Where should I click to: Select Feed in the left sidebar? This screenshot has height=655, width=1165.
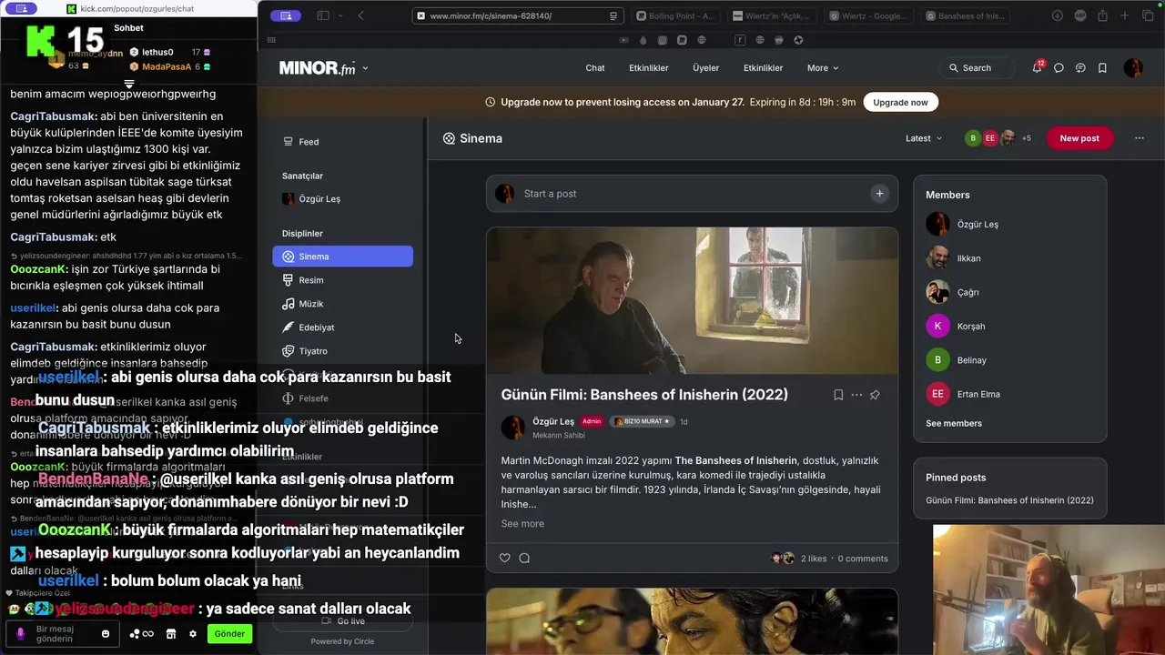click(x=342, y=142)
